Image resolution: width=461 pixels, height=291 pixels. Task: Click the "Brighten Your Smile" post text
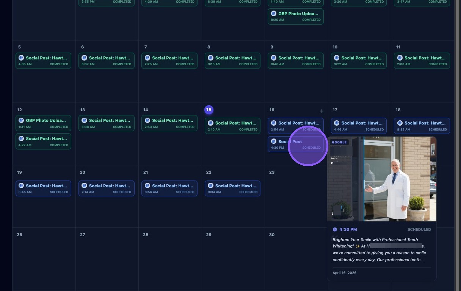click(379, 249)
